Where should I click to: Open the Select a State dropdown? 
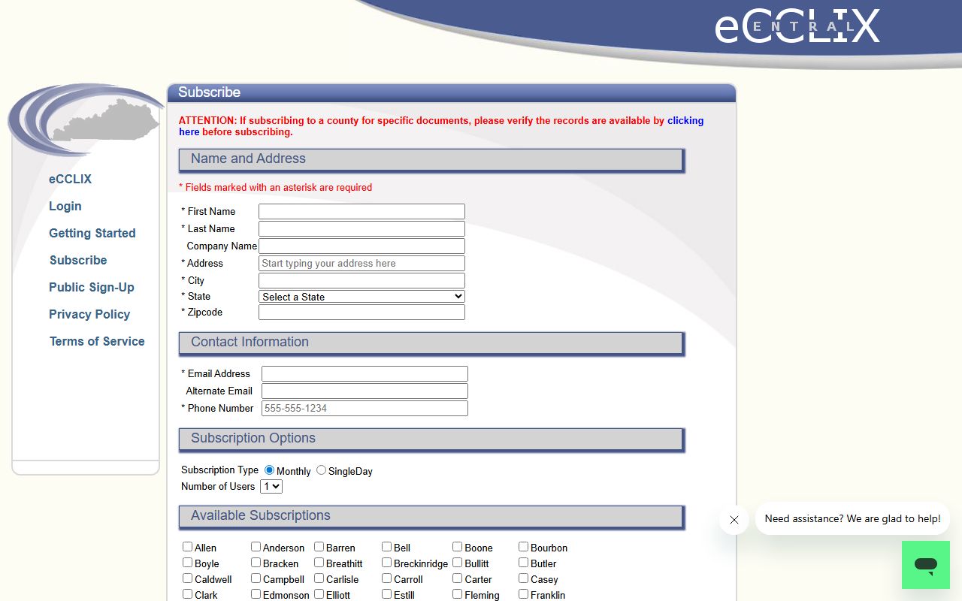tap(362, 297)
